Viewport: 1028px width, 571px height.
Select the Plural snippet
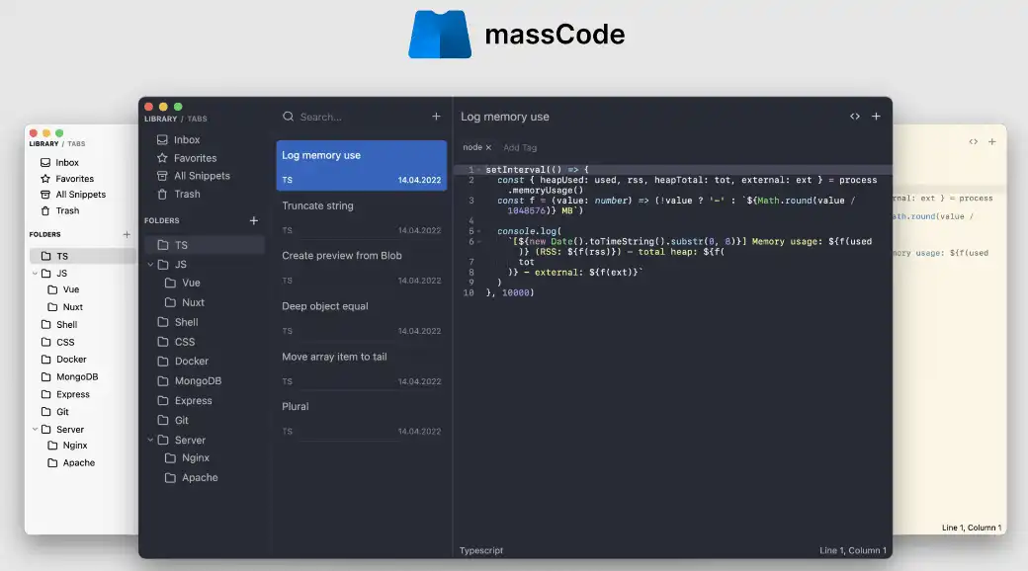click(361, 418)
